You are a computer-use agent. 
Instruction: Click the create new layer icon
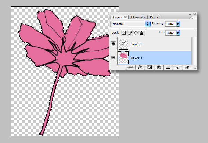pos(177,68)
